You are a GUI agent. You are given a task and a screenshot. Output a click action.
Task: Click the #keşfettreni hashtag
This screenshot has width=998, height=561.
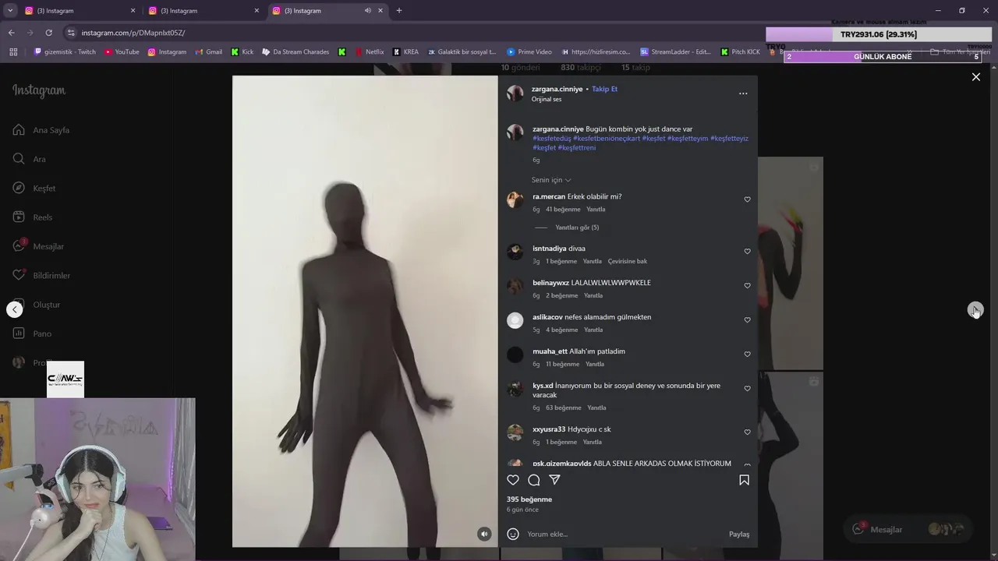[577, 148]
